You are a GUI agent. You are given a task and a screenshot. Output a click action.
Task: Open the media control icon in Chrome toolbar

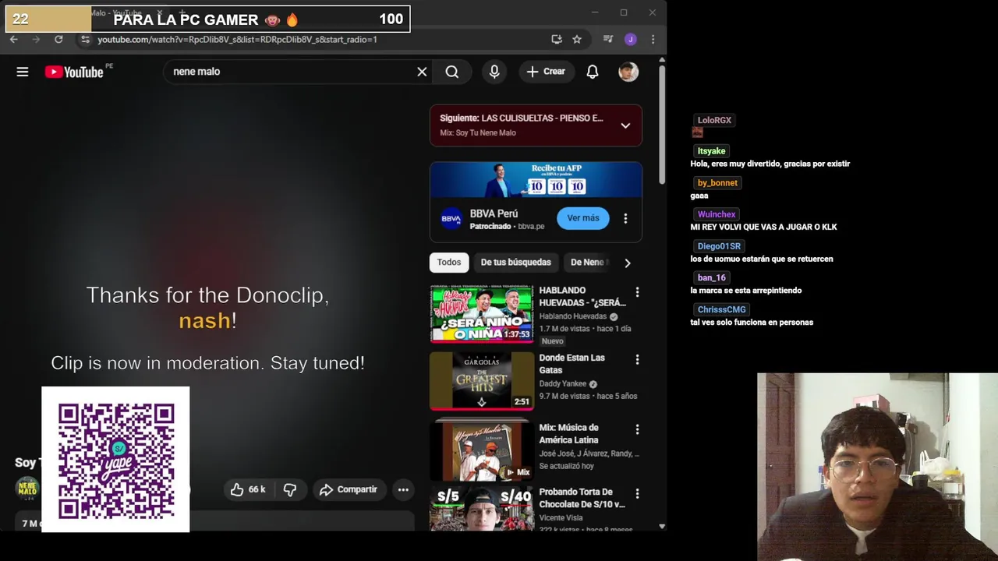coord(608,39)
